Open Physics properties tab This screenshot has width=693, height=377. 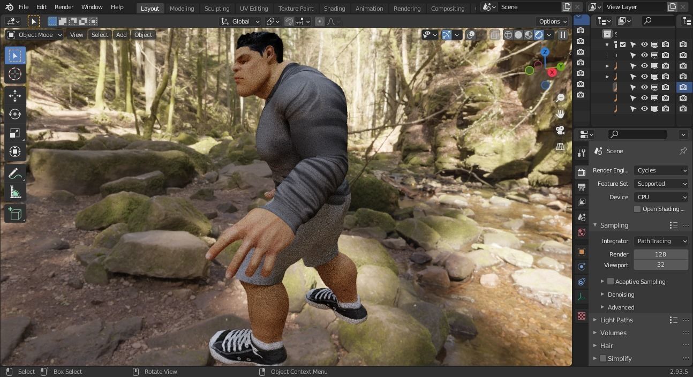[x=582, y=266]
